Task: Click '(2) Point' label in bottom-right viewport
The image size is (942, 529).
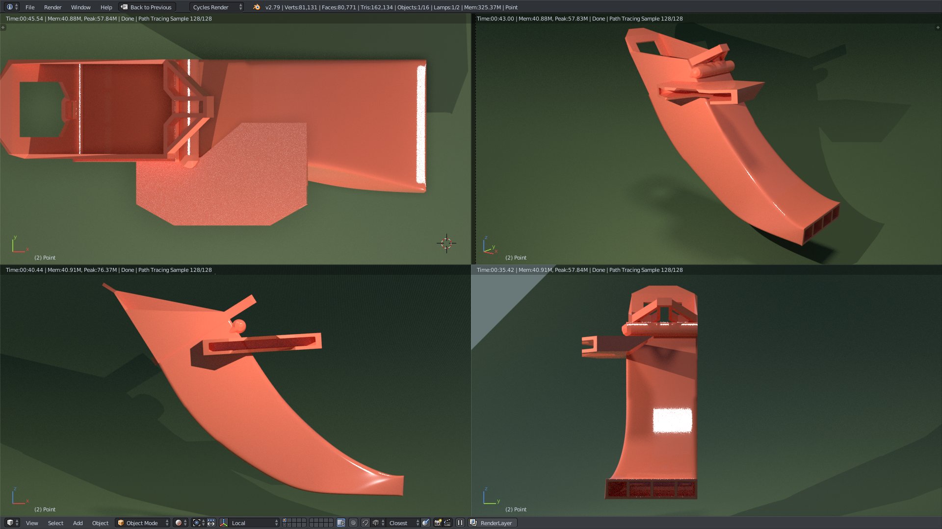Action: click(x=516, y=509)
